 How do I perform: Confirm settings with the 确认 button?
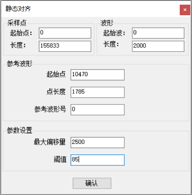pos(92,183)
